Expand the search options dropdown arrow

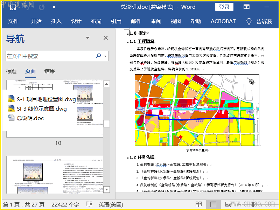105,56
